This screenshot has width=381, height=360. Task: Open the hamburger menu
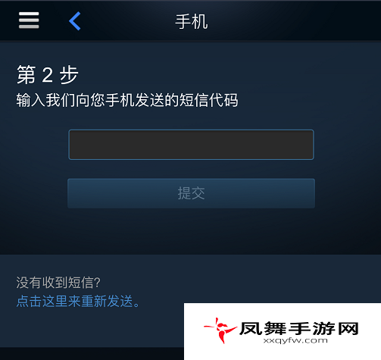tap(29, 20)
